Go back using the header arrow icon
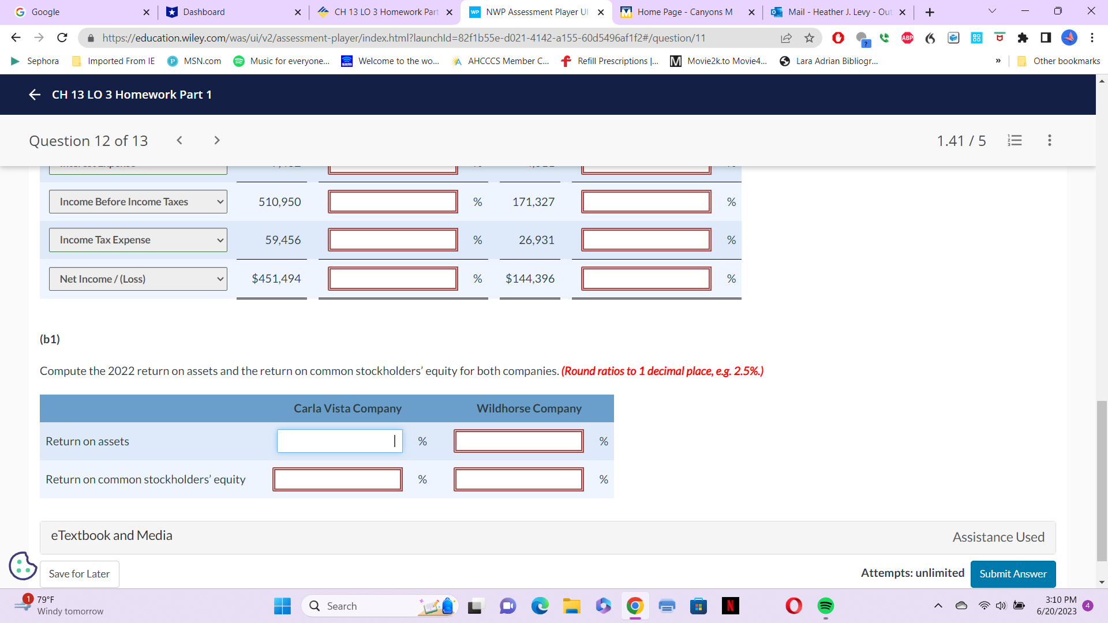The width and height of the screenshot is (1108, 623). click(35, 95)
